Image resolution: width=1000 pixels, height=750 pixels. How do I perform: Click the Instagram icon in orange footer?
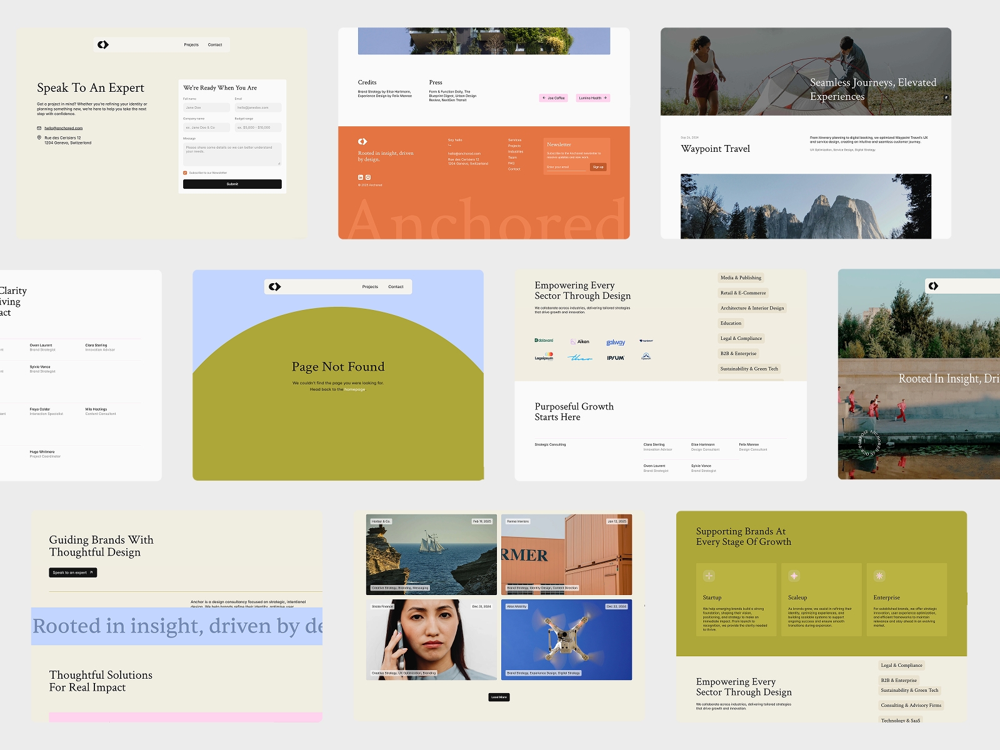pos(368,177)
